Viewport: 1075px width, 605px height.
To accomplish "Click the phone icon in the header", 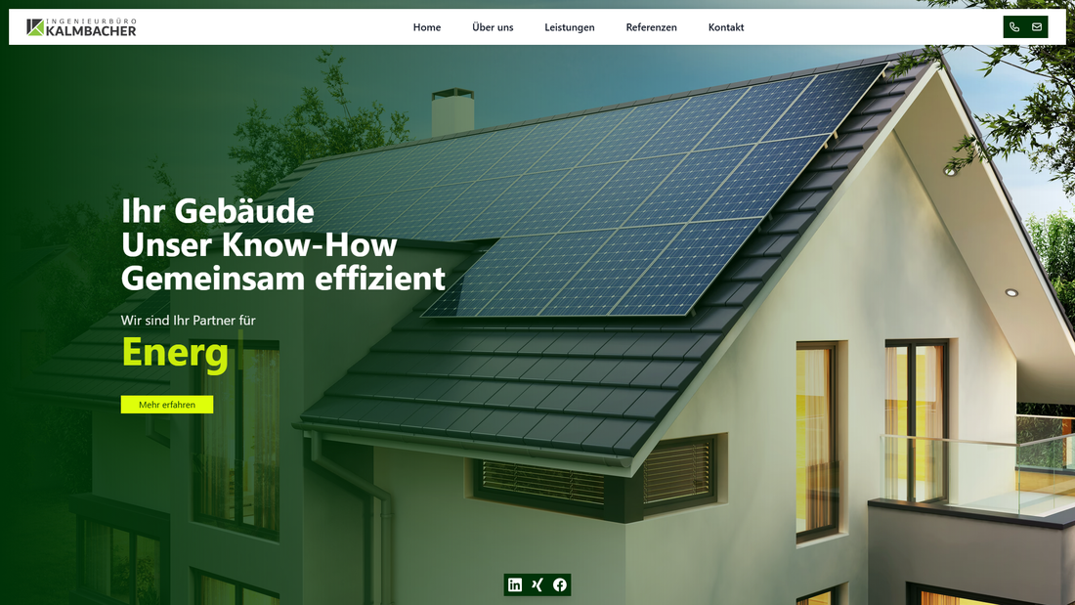I will click(x=1014, y=27).
